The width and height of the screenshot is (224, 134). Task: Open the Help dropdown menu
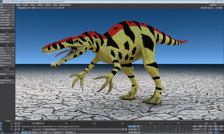point(7,12)
